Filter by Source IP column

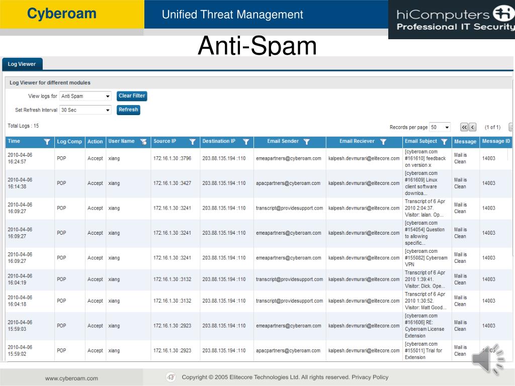(193, 142)
